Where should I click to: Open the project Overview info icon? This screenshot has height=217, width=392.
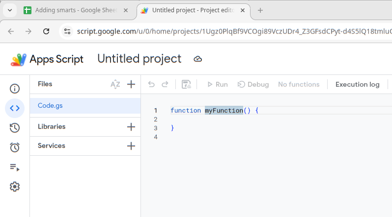point(15,89)
